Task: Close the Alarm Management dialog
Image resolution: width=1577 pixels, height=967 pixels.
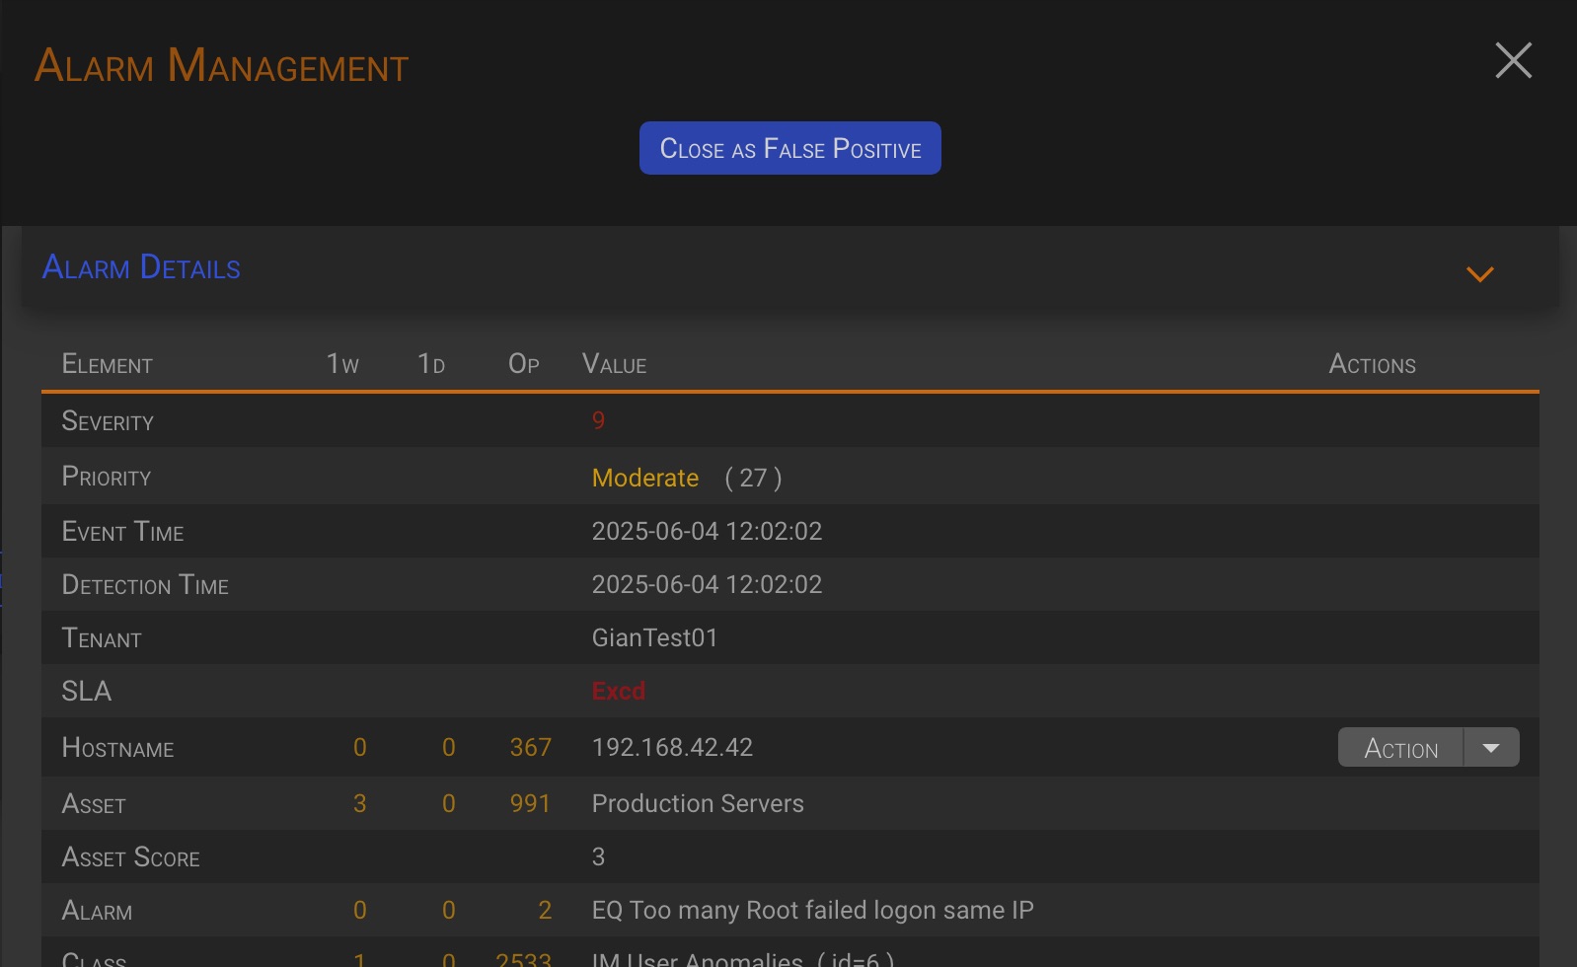Action: pyautogui.click(x=1513, y=61)
